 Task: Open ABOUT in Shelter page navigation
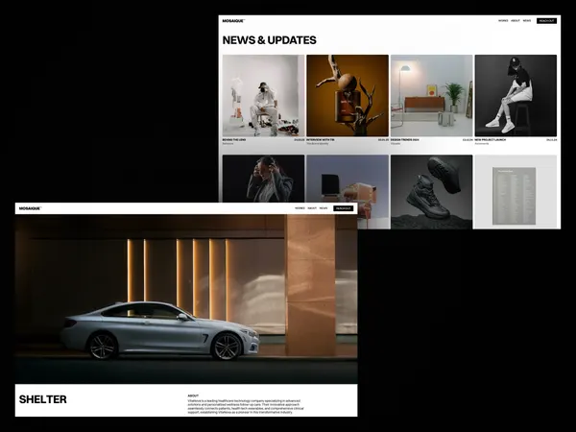(x=312, y=208)
